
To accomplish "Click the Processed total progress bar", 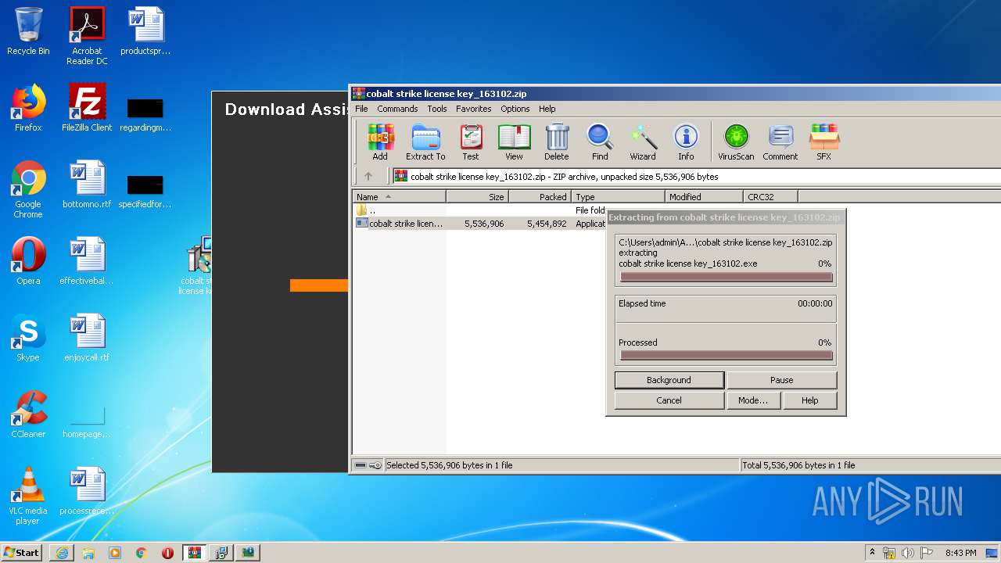I will (x=726, y=356).
